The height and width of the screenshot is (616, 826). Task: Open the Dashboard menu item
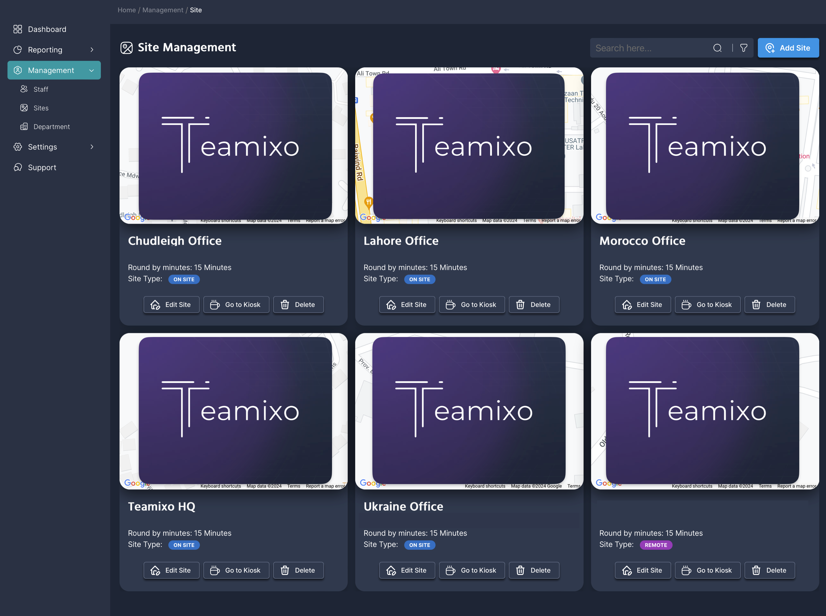pos(54,29)
